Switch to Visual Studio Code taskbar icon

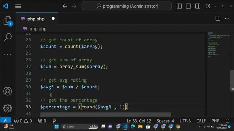click(125, 127)
